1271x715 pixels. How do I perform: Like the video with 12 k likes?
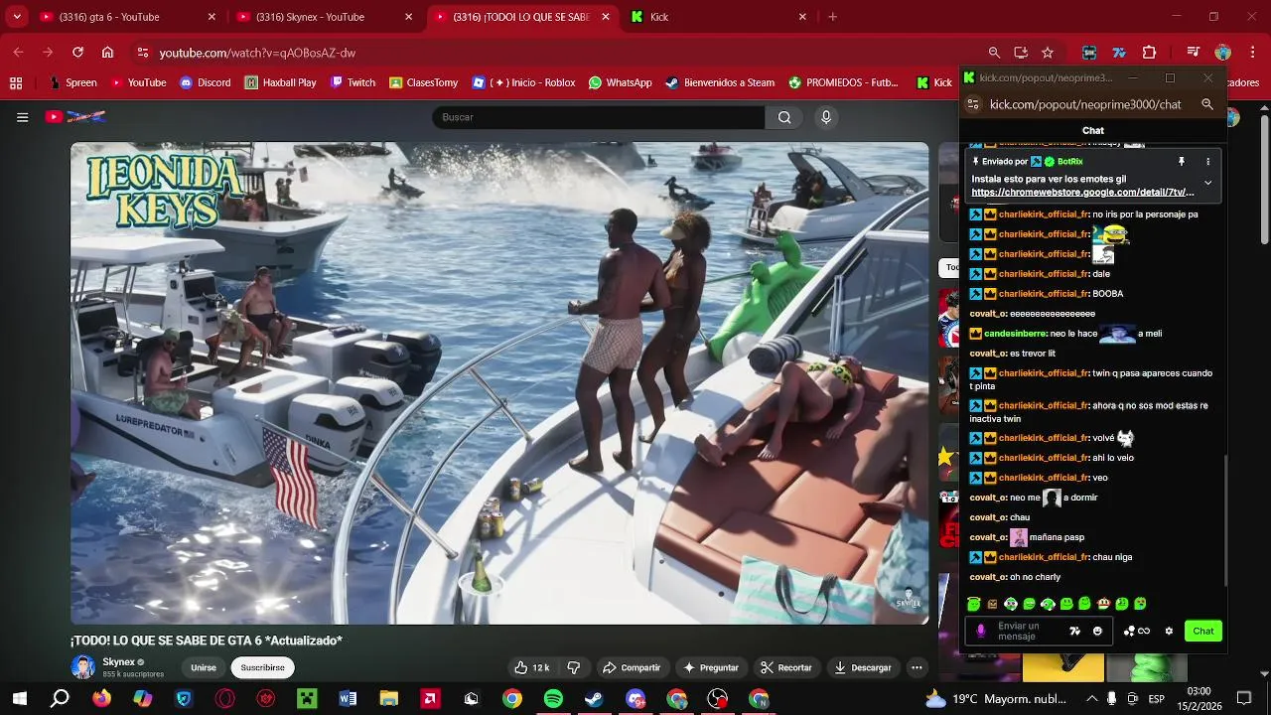click(x=532, y=667)
